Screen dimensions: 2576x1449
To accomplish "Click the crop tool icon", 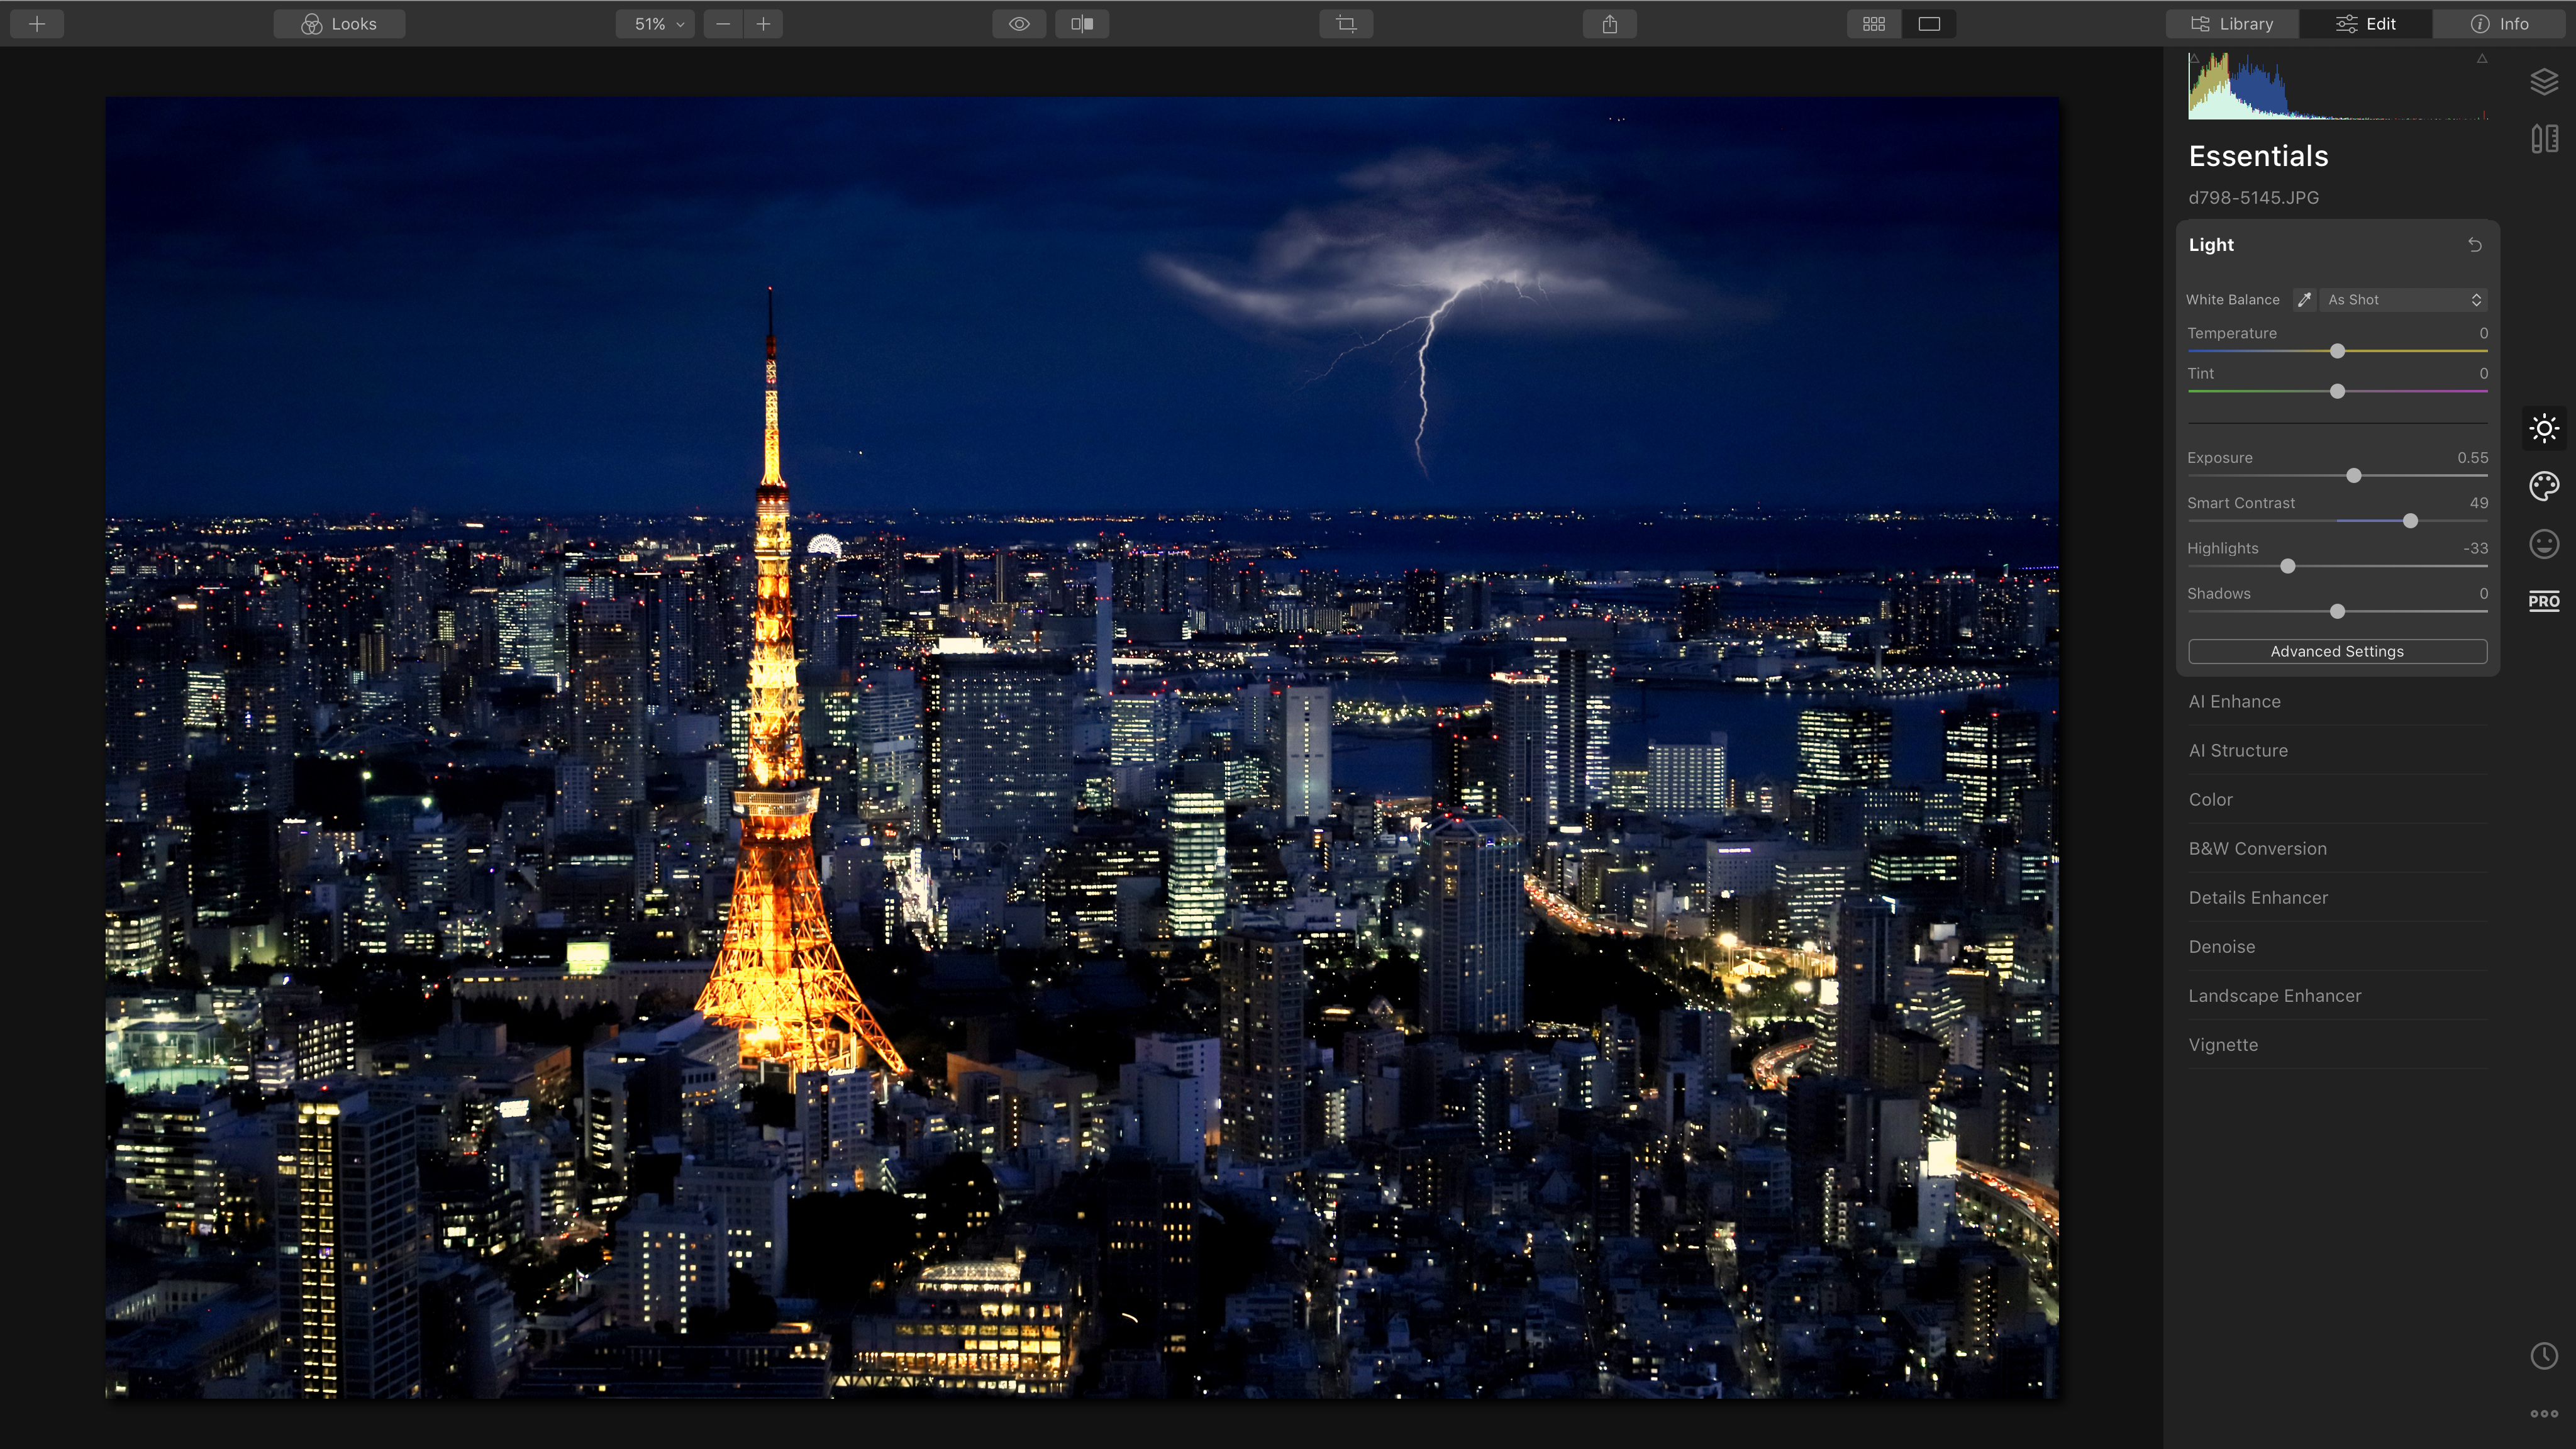I will [1346, 24].
